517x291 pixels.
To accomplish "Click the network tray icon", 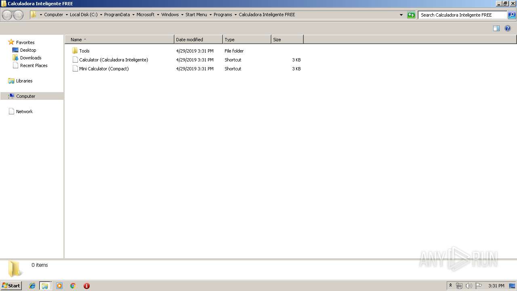I will coord(459,286).
